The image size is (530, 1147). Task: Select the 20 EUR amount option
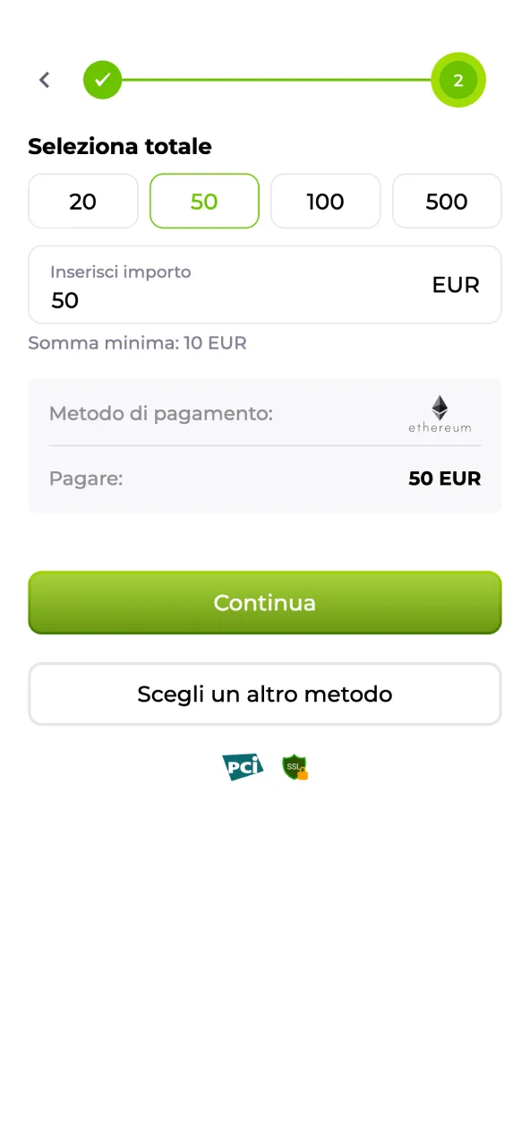83,201
